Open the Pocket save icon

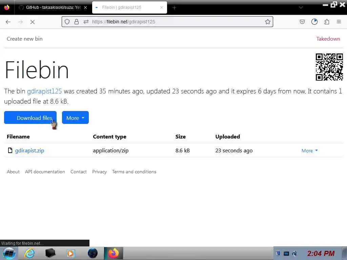302,22
